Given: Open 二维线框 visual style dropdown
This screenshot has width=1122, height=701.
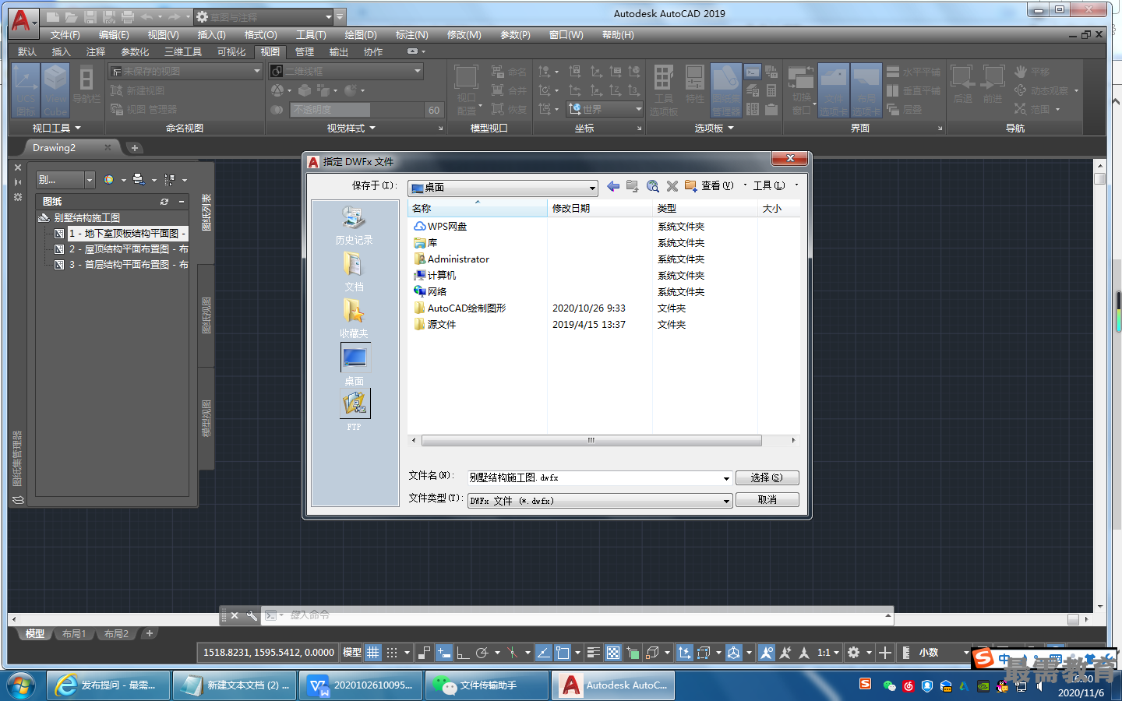Looking at the screenshot, I should (x=346, y=71).
